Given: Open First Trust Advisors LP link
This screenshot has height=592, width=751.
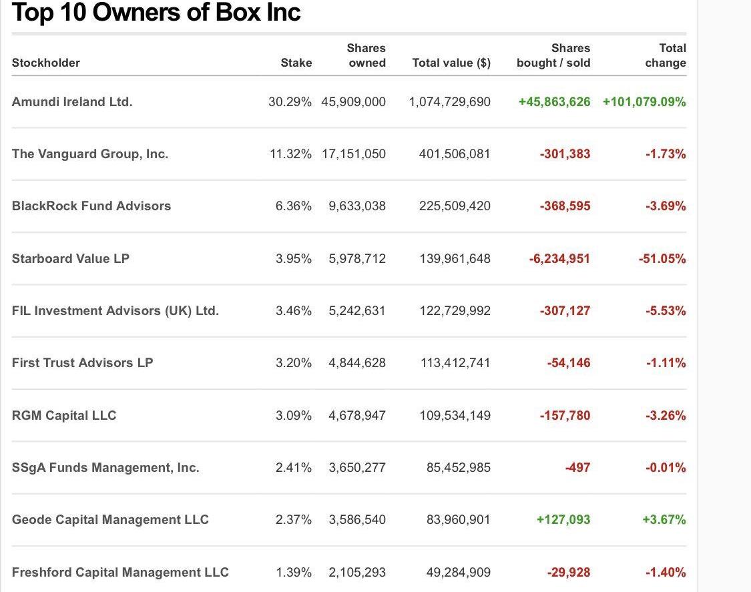Looking at the screenshot, I should pos(82,363).
